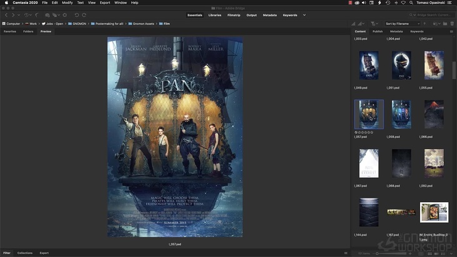Expand the workspace switcher chevron after Keywords
This screenshot has height=257, width=457.
pyautogui.click(x=304, y=15)
